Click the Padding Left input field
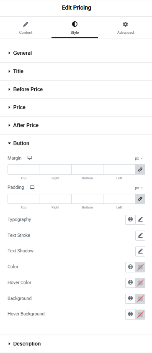 (119, 199)
